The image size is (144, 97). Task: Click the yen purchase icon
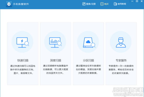tap(102, 4)
